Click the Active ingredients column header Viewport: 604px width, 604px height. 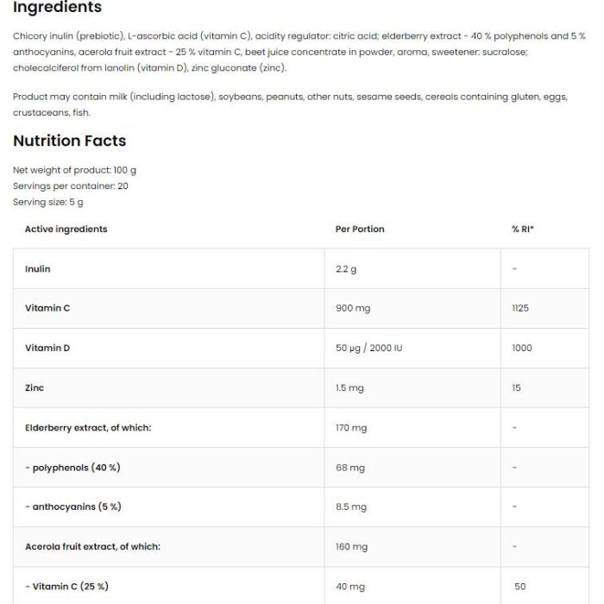66,230
